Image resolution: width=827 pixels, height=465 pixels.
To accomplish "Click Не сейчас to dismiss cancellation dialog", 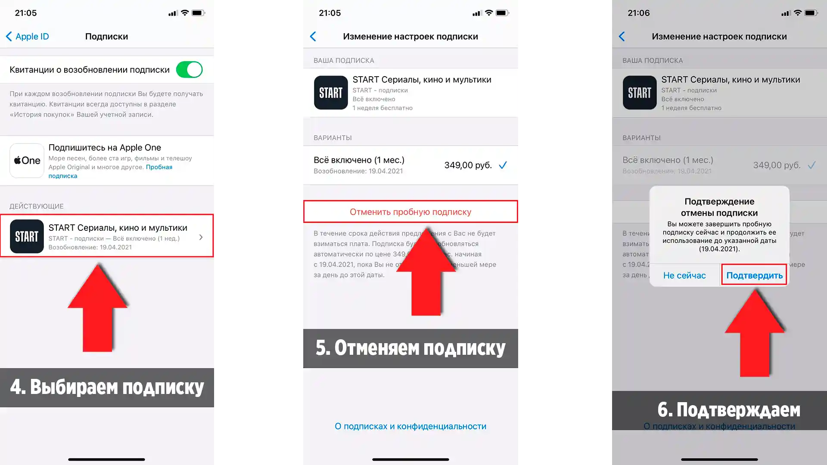I will click(684, 276).
